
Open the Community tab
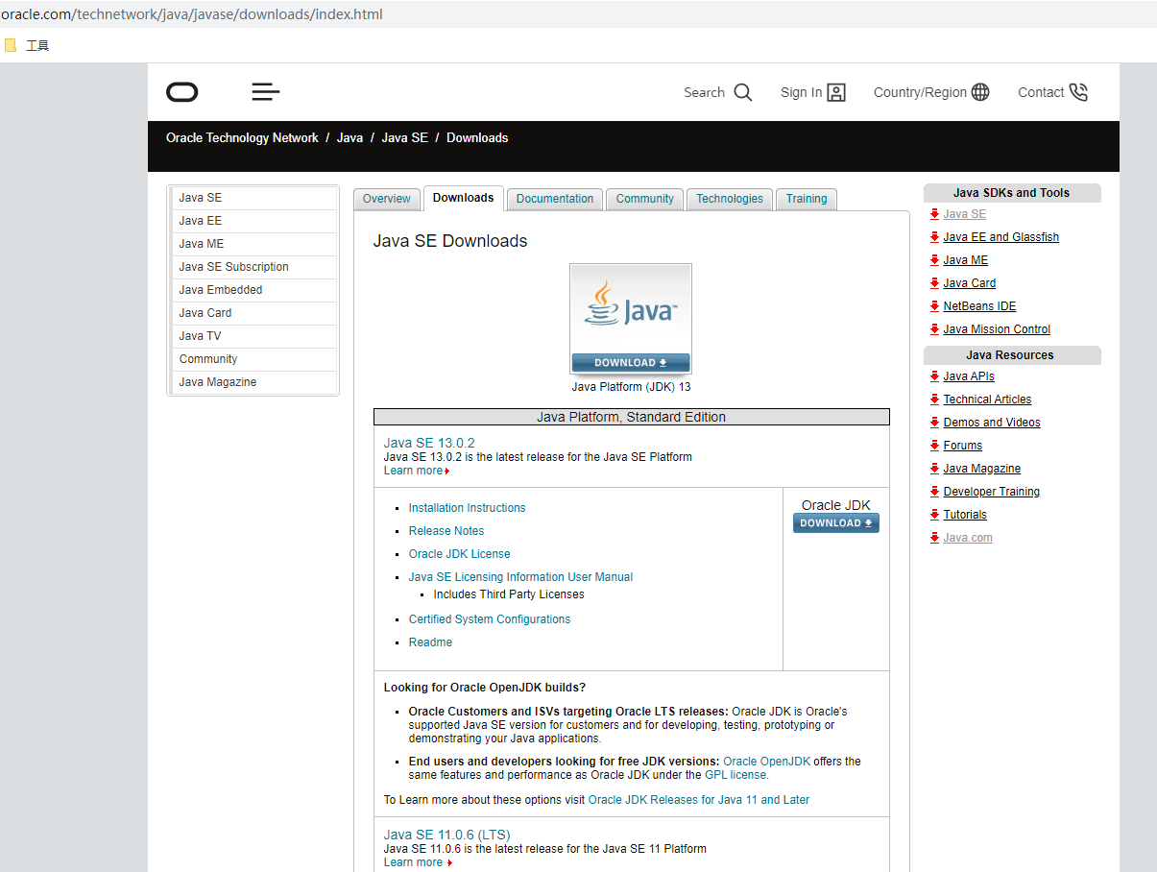tap(645, 199)
